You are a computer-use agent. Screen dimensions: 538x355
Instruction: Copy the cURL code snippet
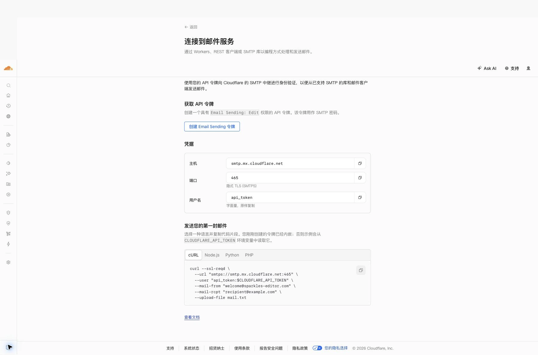pyautogui.click(x=361, y=270)
